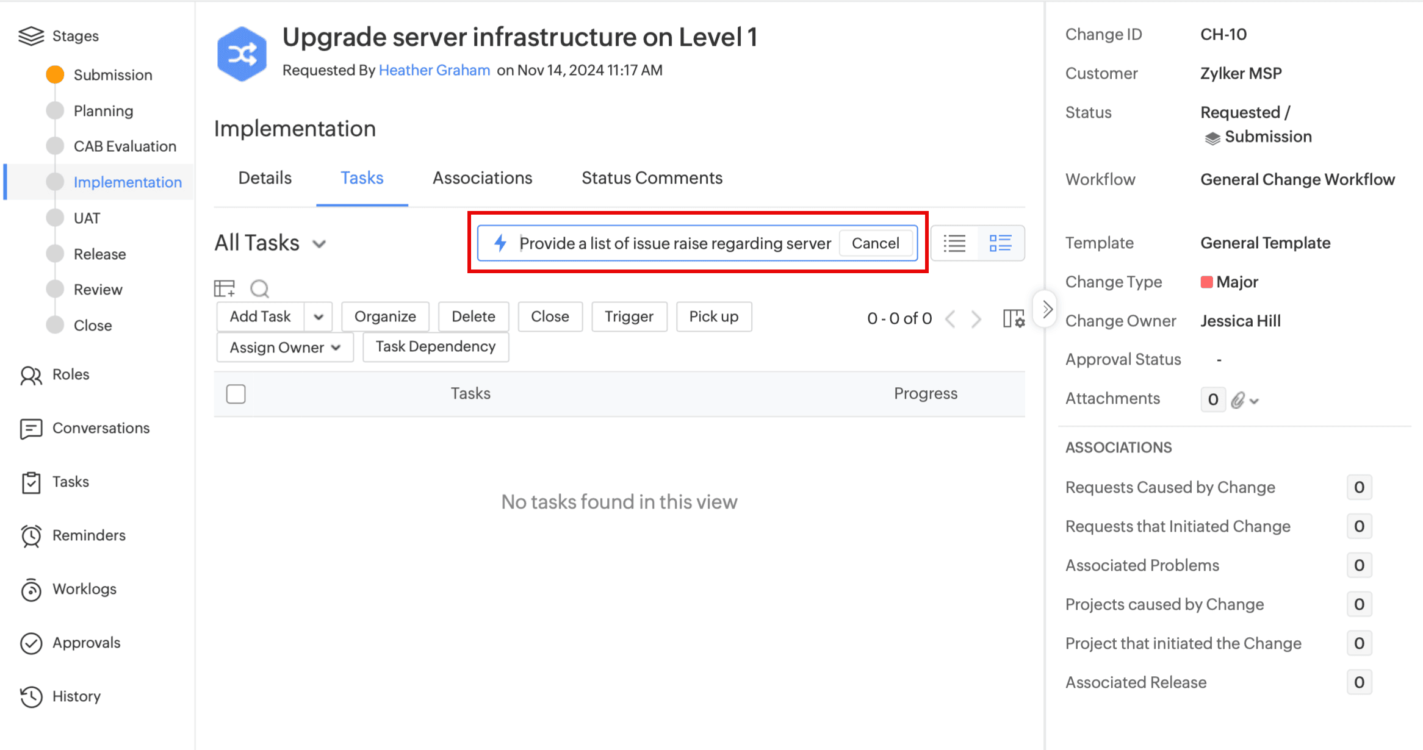The height and width of the screenshot is (750, 1423).
Task: Click the Heather Graham requester link
Action: [x=434, y=70]
